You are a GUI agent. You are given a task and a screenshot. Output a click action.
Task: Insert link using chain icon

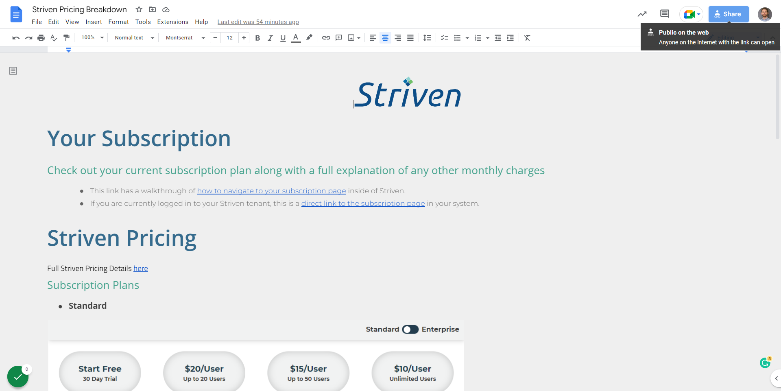click(326, 38)
